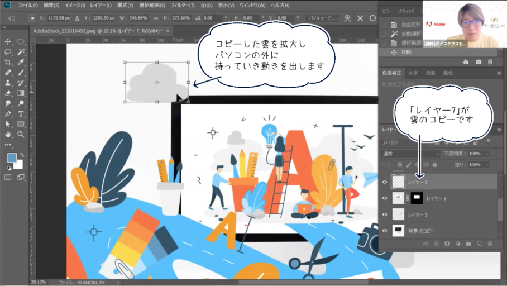Commit the transform with the circle icon
The width and height of the screenshot is (507, 286).
(372, 18)
